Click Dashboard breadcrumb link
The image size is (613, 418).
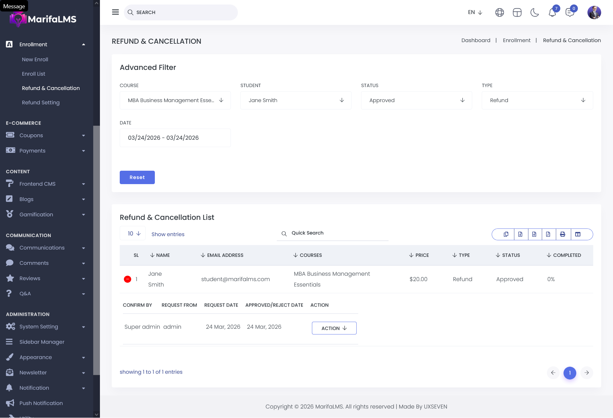[x=475, y=40]
